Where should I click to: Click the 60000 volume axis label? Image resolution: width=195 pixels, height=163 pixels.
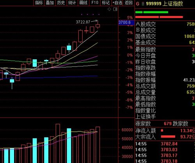click(x=127, y=130)
